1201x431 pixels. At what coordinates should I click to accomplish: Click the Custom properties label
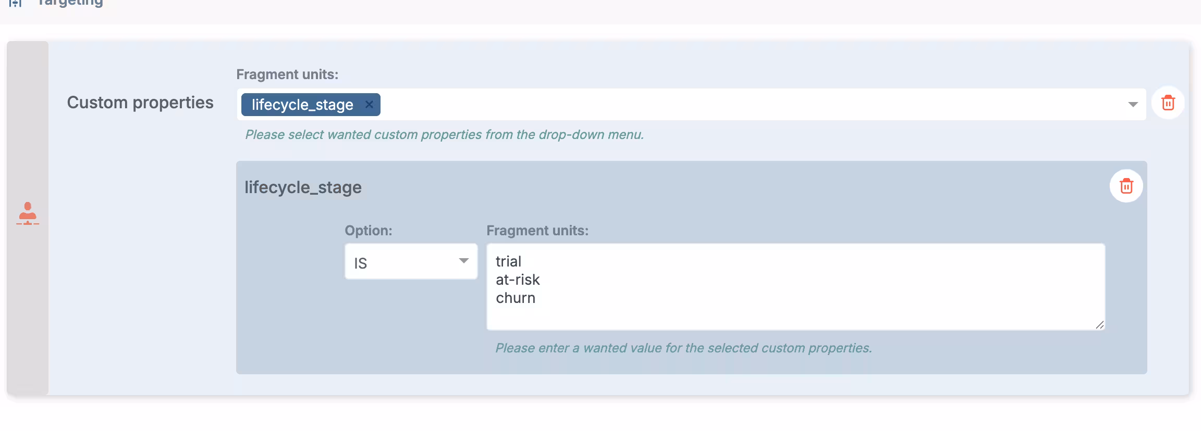[140, 103]
